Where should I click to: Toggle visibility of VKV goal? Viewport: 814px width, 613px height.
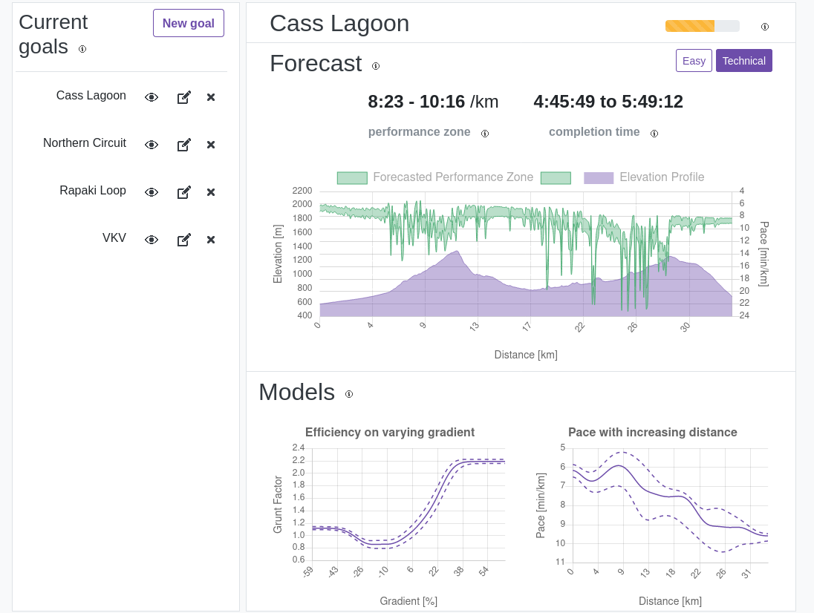[x=152, y=240]
